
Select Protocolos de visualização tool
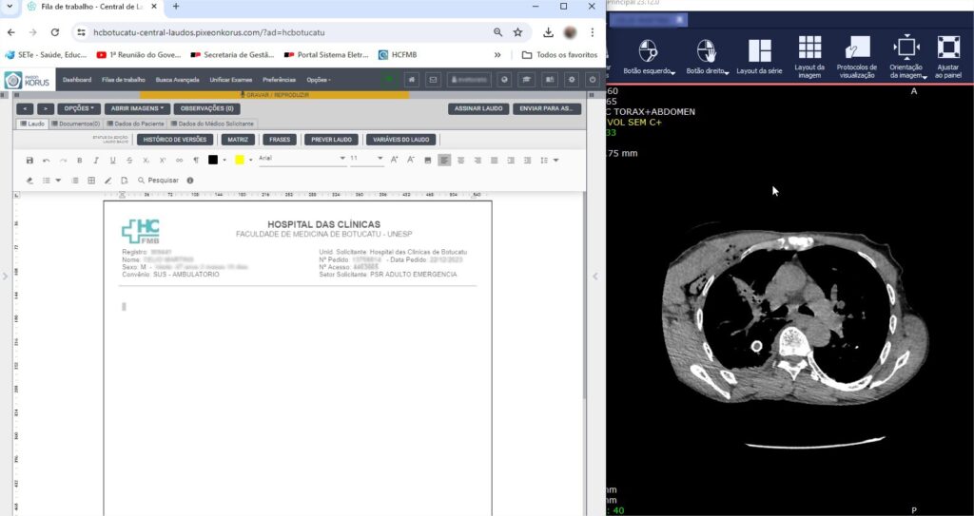857,48
